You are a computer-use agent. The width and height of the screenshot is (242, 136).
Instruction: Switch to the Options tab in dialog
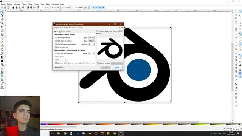pyautogui.click(x=62, y=32)
